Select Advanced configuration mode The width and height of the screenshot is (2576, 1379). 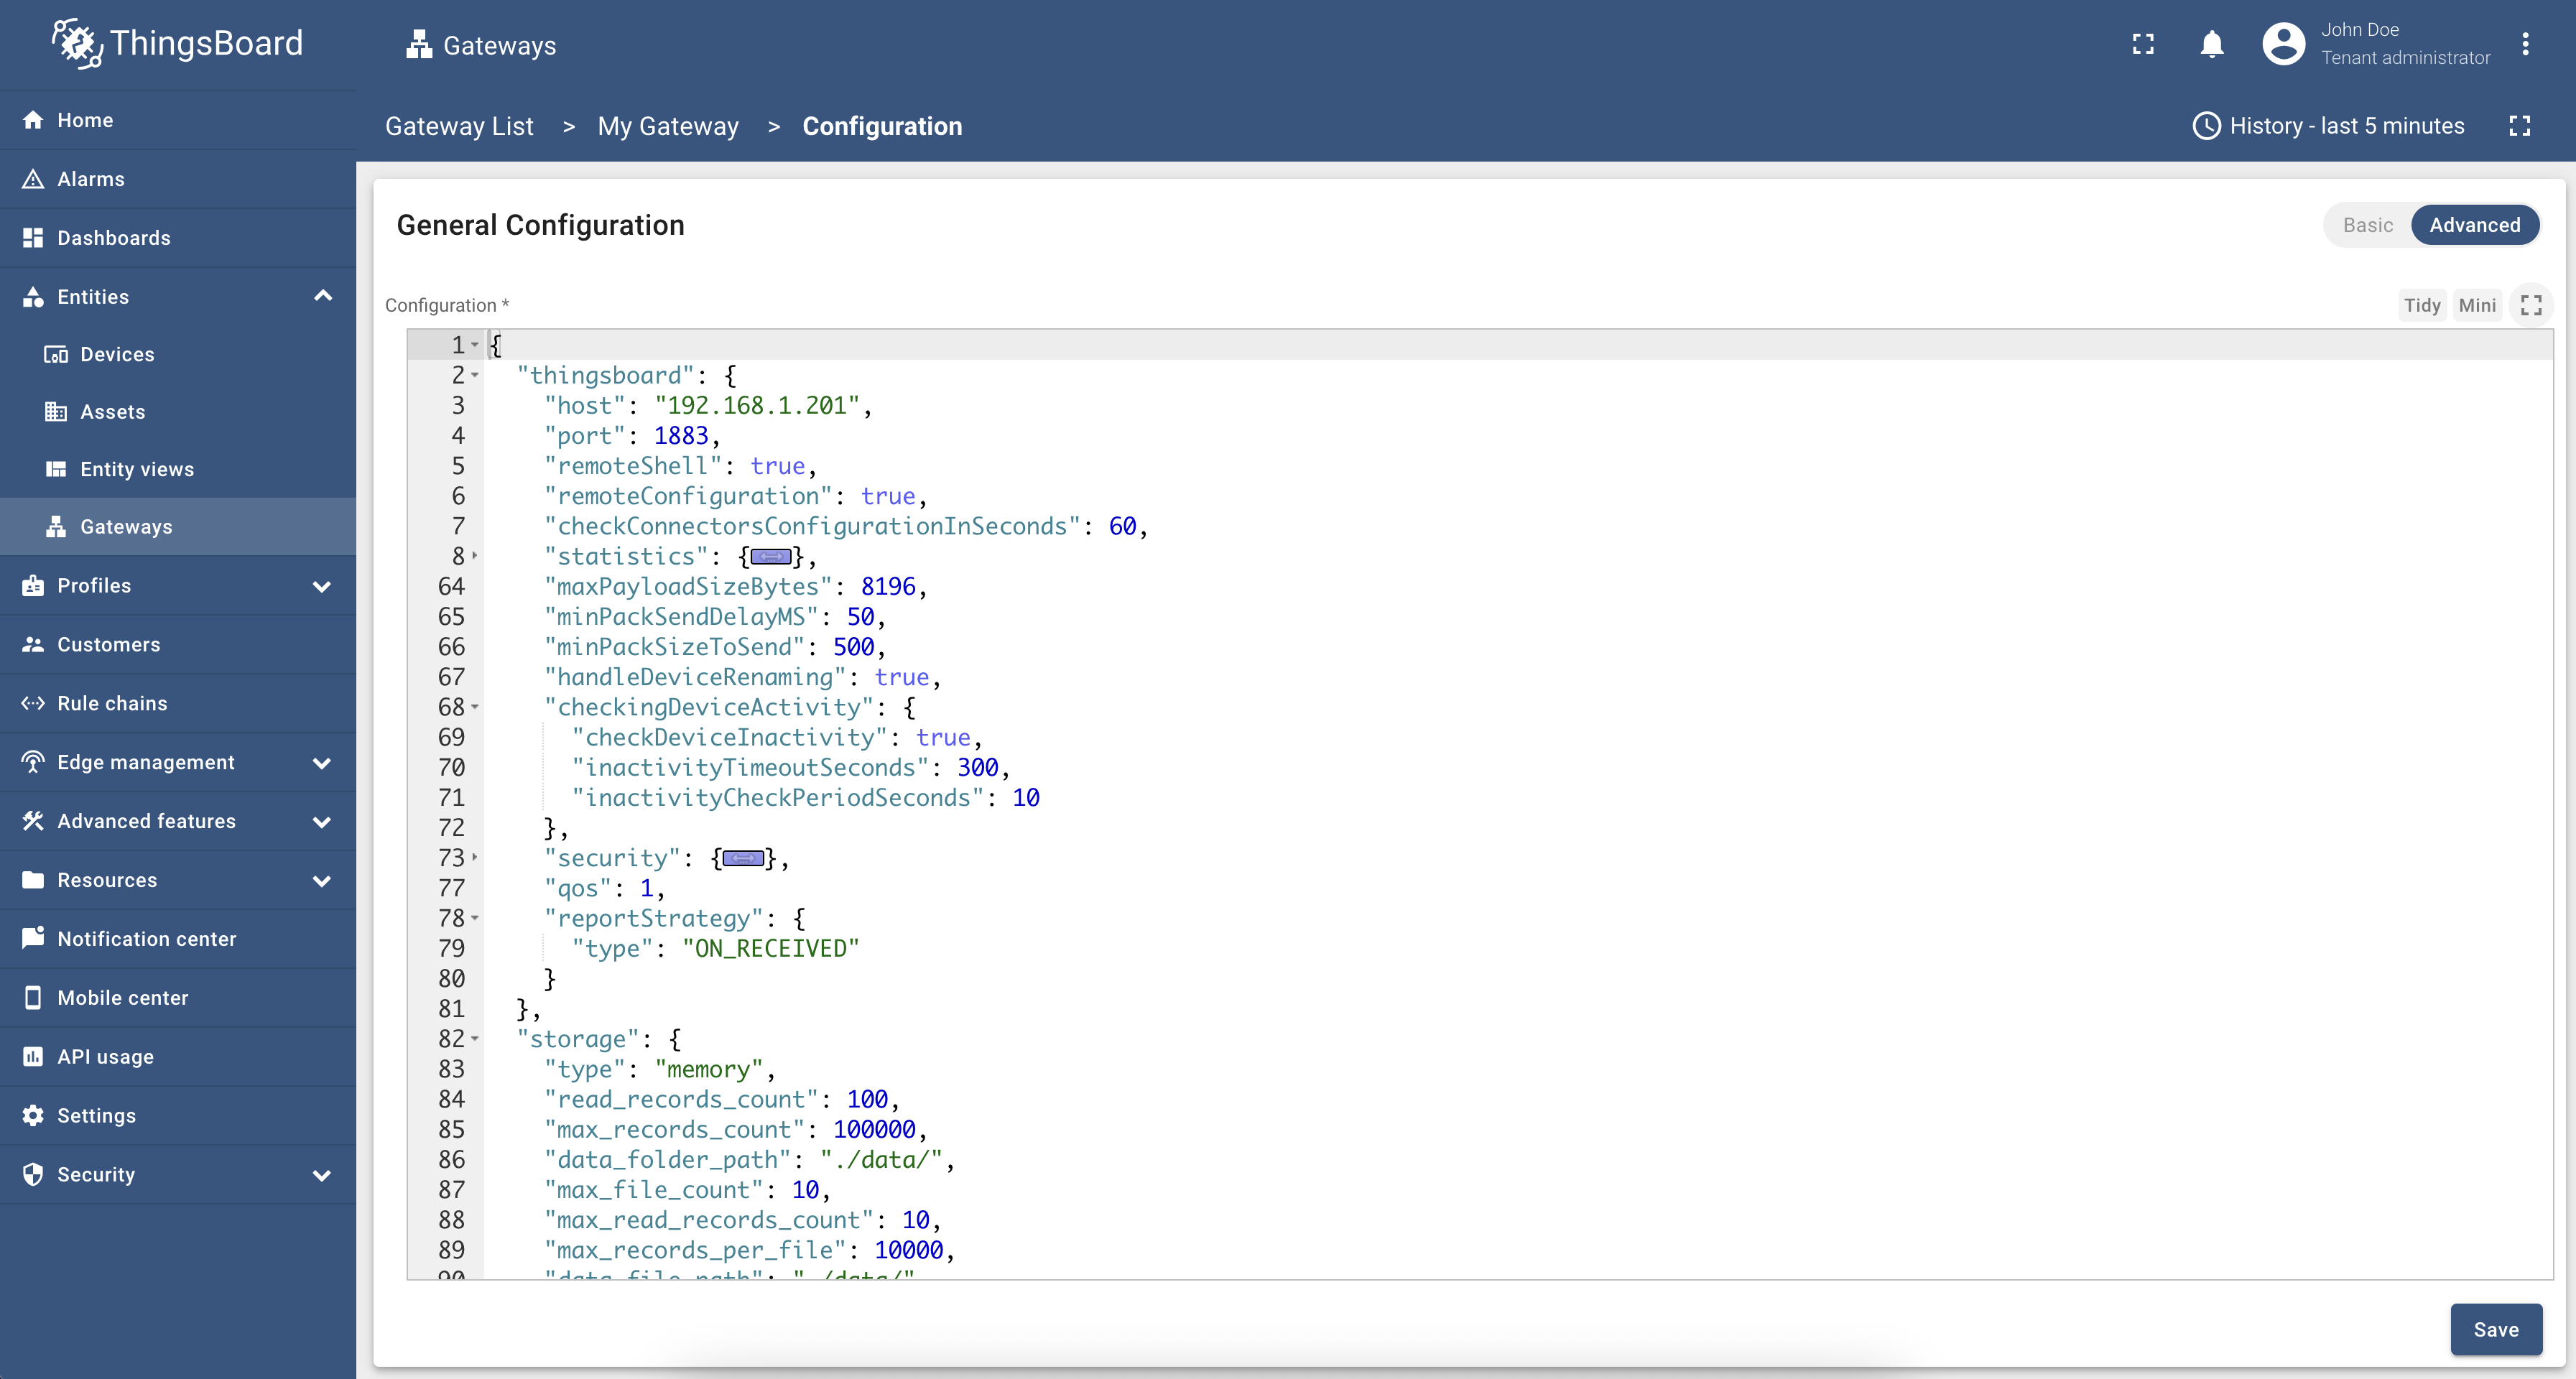point(2474,225)
